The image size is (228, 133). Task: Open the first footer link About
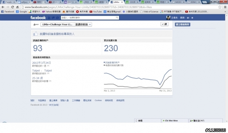point(32,100)
